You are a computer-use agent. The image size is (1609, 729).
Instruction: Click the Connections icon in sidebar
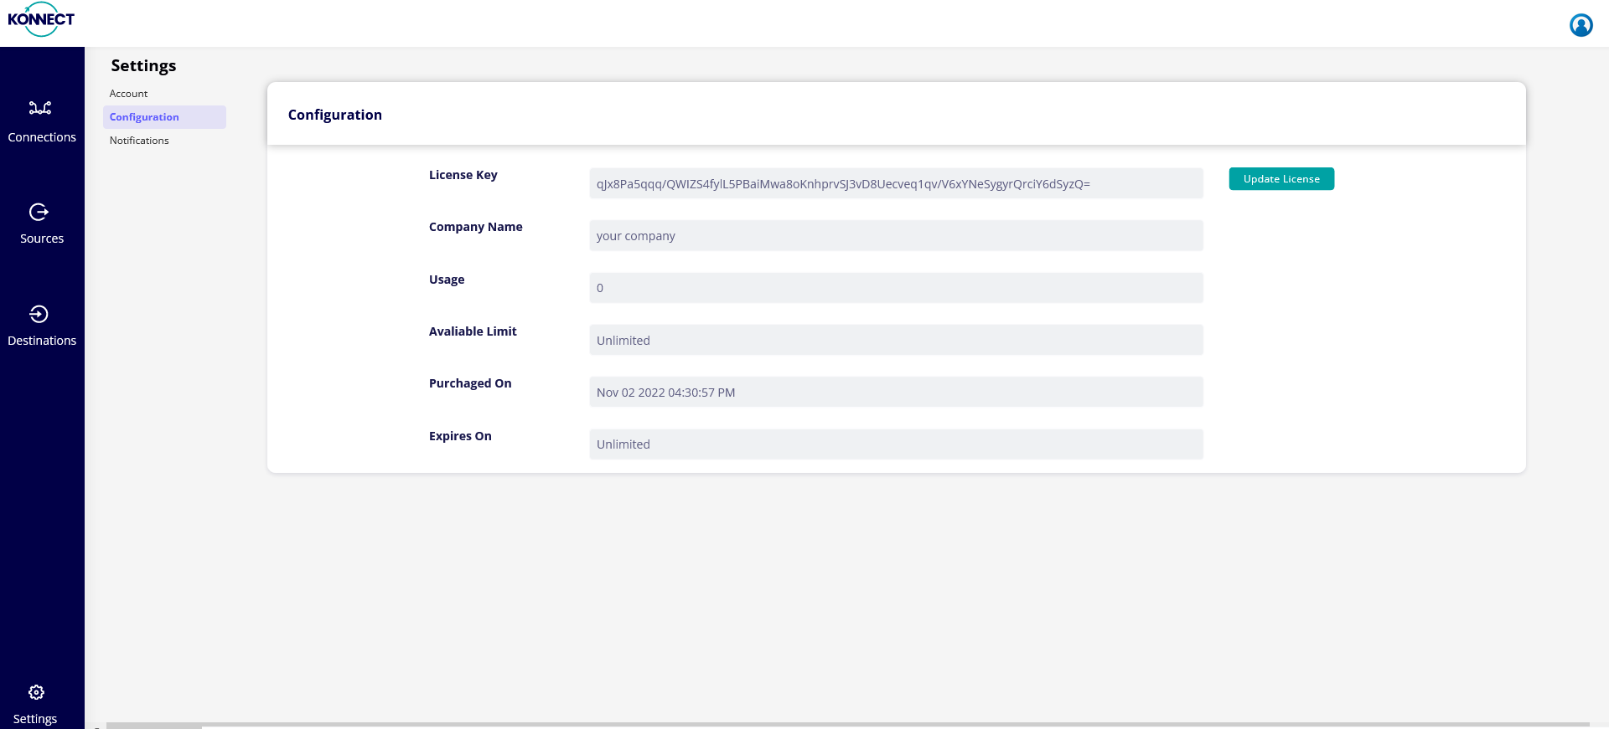pyautogui.click(x=40, y=108)
